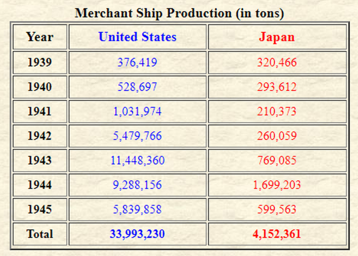Click the Japan total 4,152,361
The height and width of the screenshot is (256, 358).
coord(277,234)
